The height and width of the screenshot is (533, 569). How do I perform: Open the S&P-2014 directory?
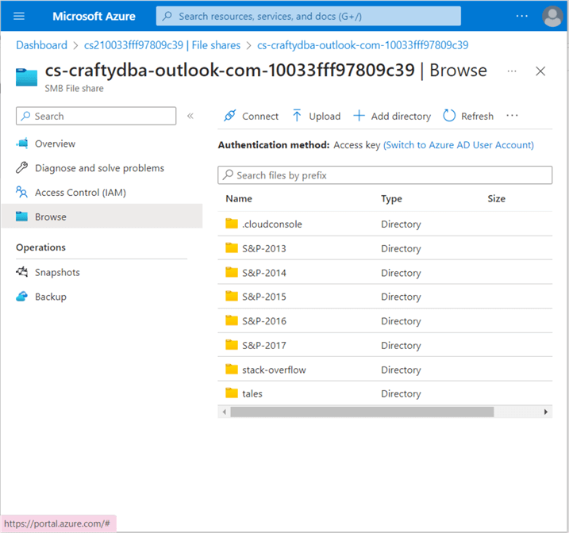263,273
